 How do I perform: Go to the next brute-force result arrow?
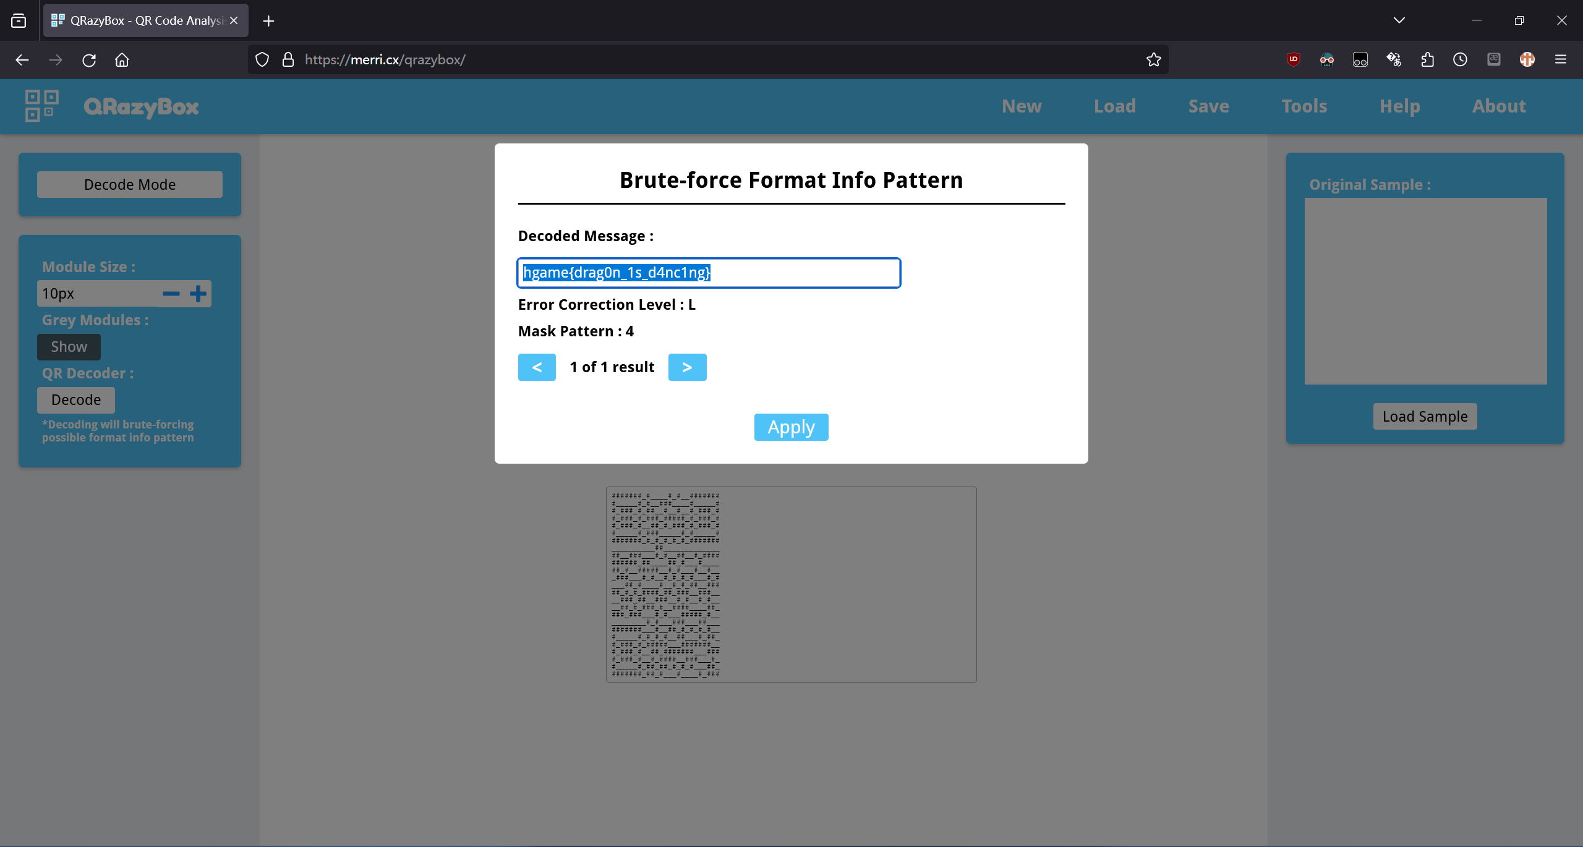687,367
